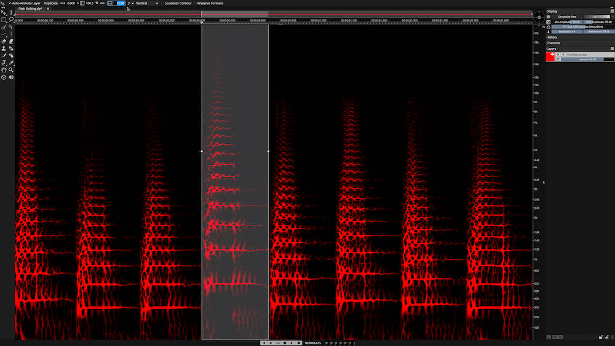Image resolution: width=615 pixels, height=346 pixels.
Task: Expand the History panel
Action: click(552, 37)
